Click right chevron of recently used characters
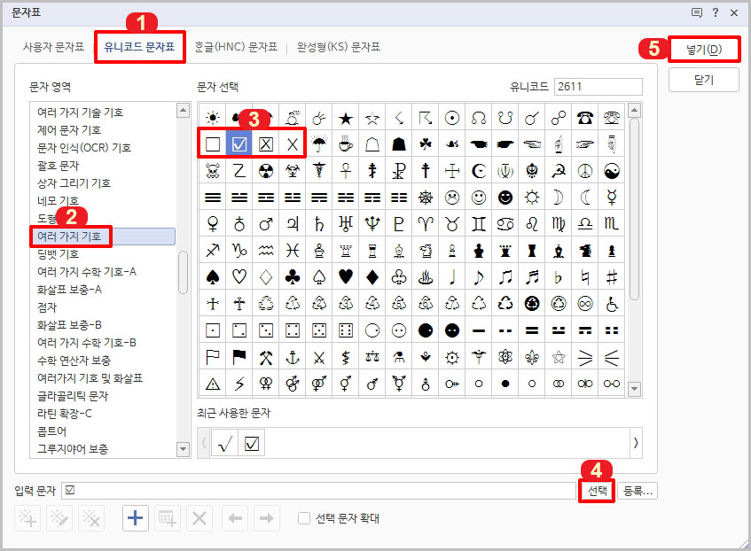751x551 pixels. (x=636, y=441)
